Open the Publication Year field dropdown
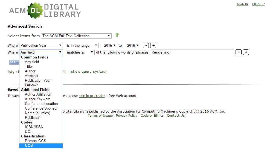 tap(41, 45)
